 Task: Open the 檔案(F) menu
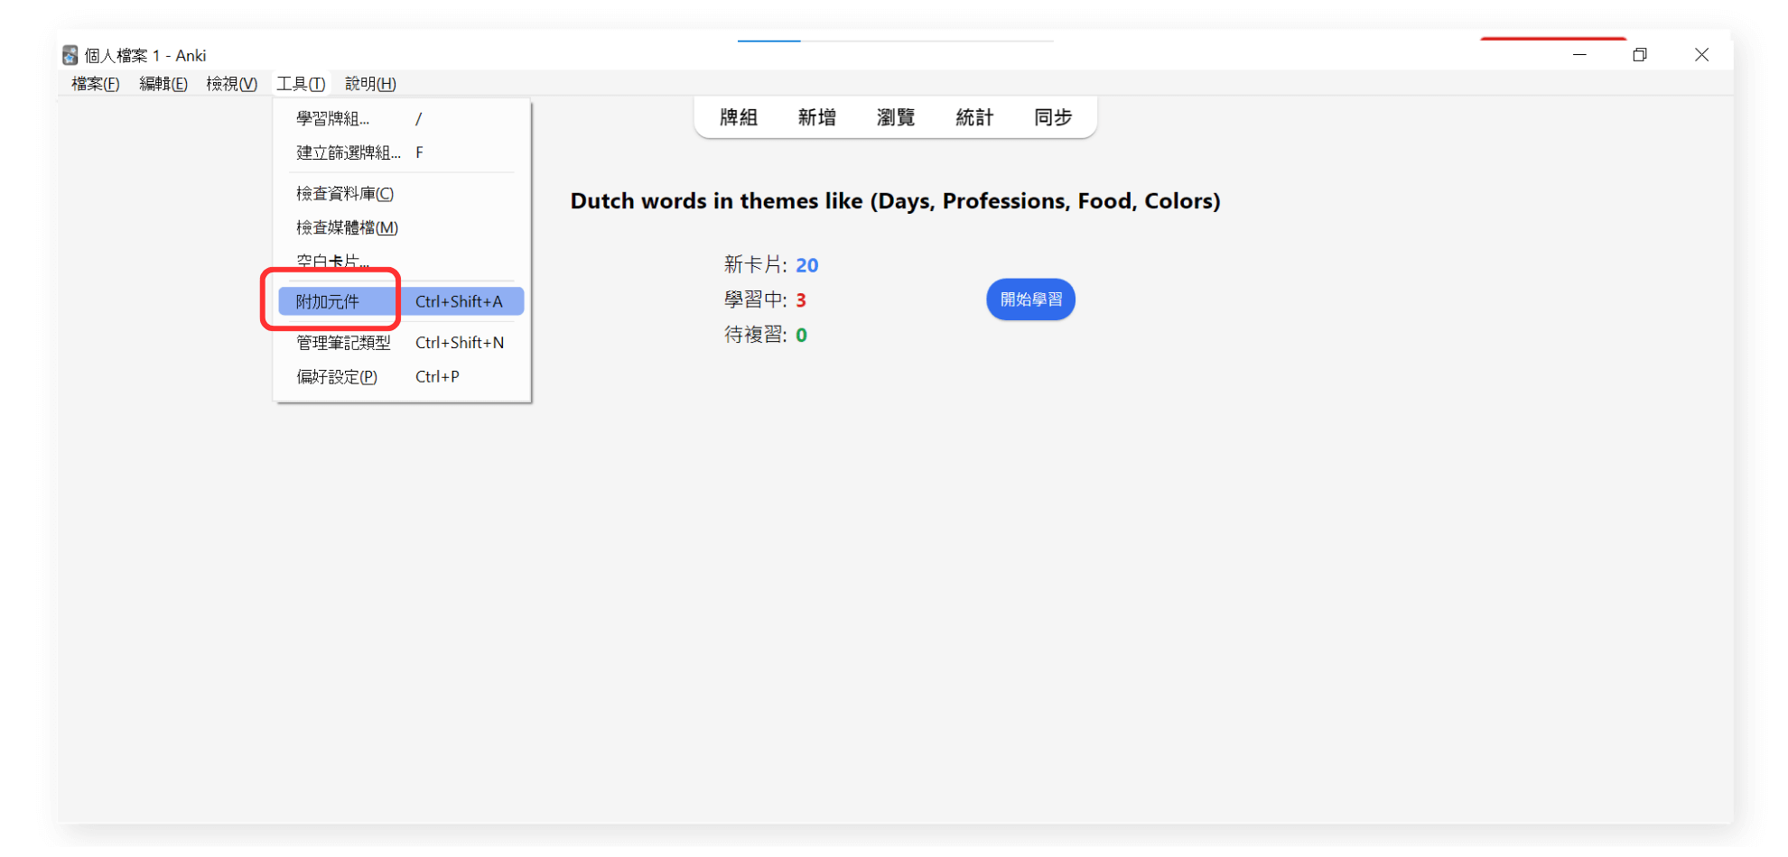[95, 84]
